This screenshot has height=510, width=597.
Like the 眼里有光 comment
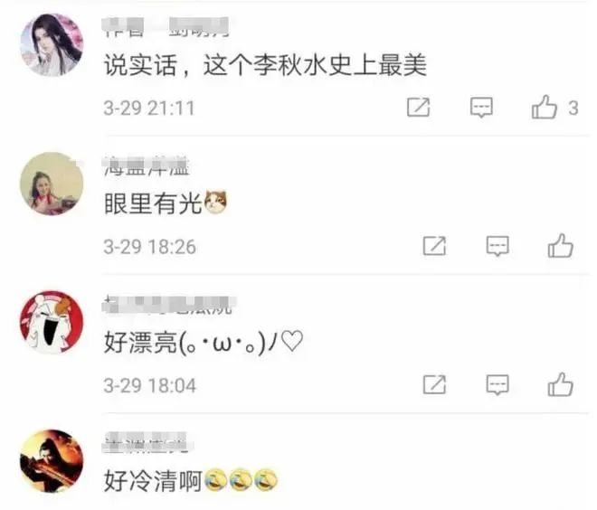tap(560, 245)
